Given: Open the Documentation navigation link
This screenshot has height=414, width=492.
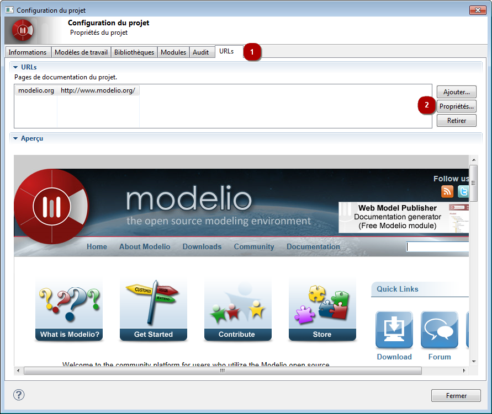Looking at the screenshot, I should coord(313,247).
